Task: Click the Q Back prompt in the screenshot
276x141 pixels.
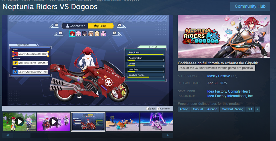Action: pos(151,109)
